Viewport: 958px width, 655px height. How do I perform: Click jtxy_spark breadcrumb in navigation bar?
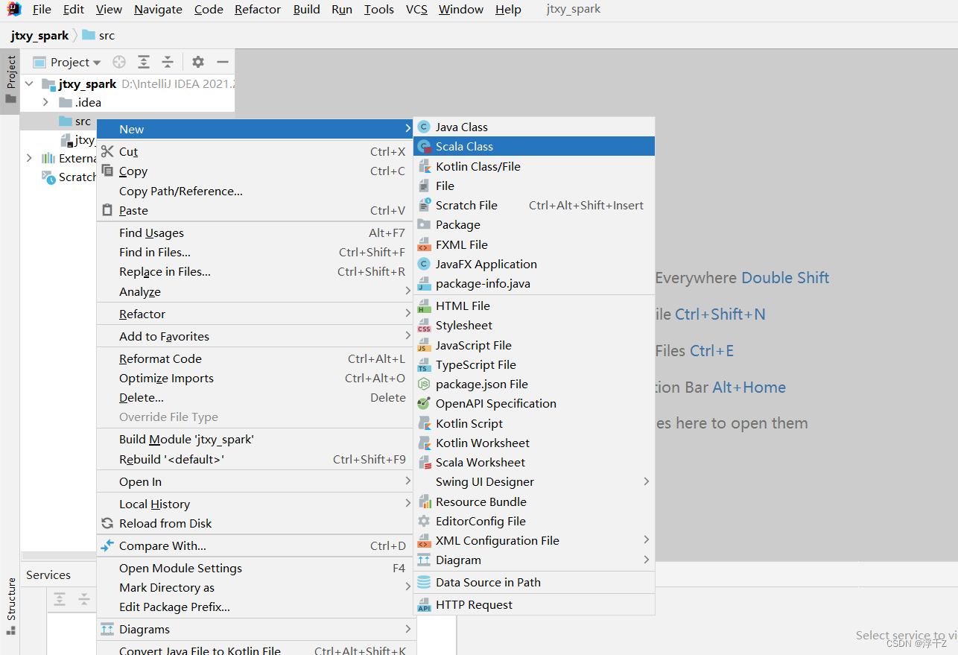click(x=39, y=35)
